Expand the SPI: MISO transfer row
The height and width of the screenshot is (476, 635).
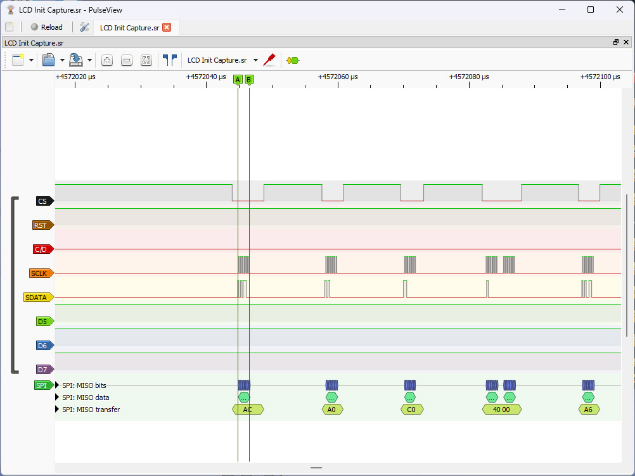tap(58, 410)
